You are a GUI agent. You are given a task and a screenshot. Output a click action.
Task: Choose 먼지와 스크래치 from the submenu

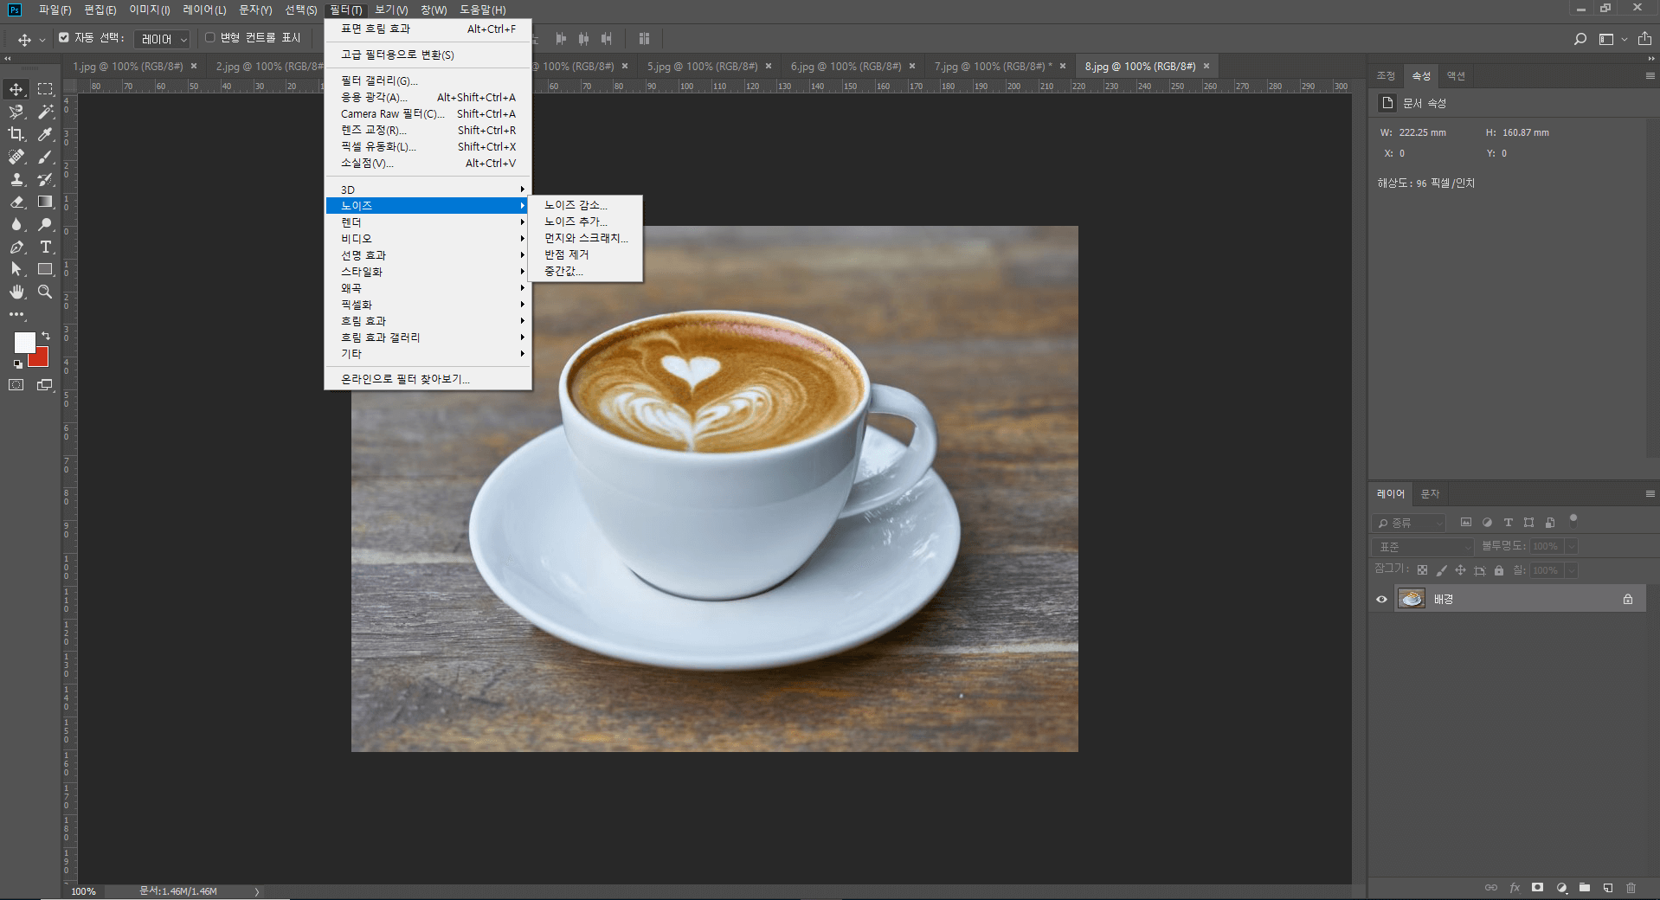[x=586, y=238]
